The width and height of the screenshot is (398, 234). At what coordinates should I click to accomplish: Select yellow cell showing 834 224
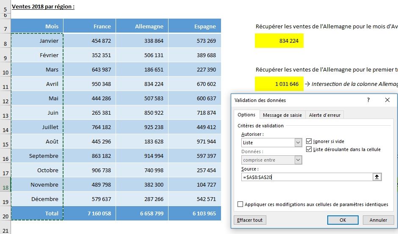pos(279,41)
